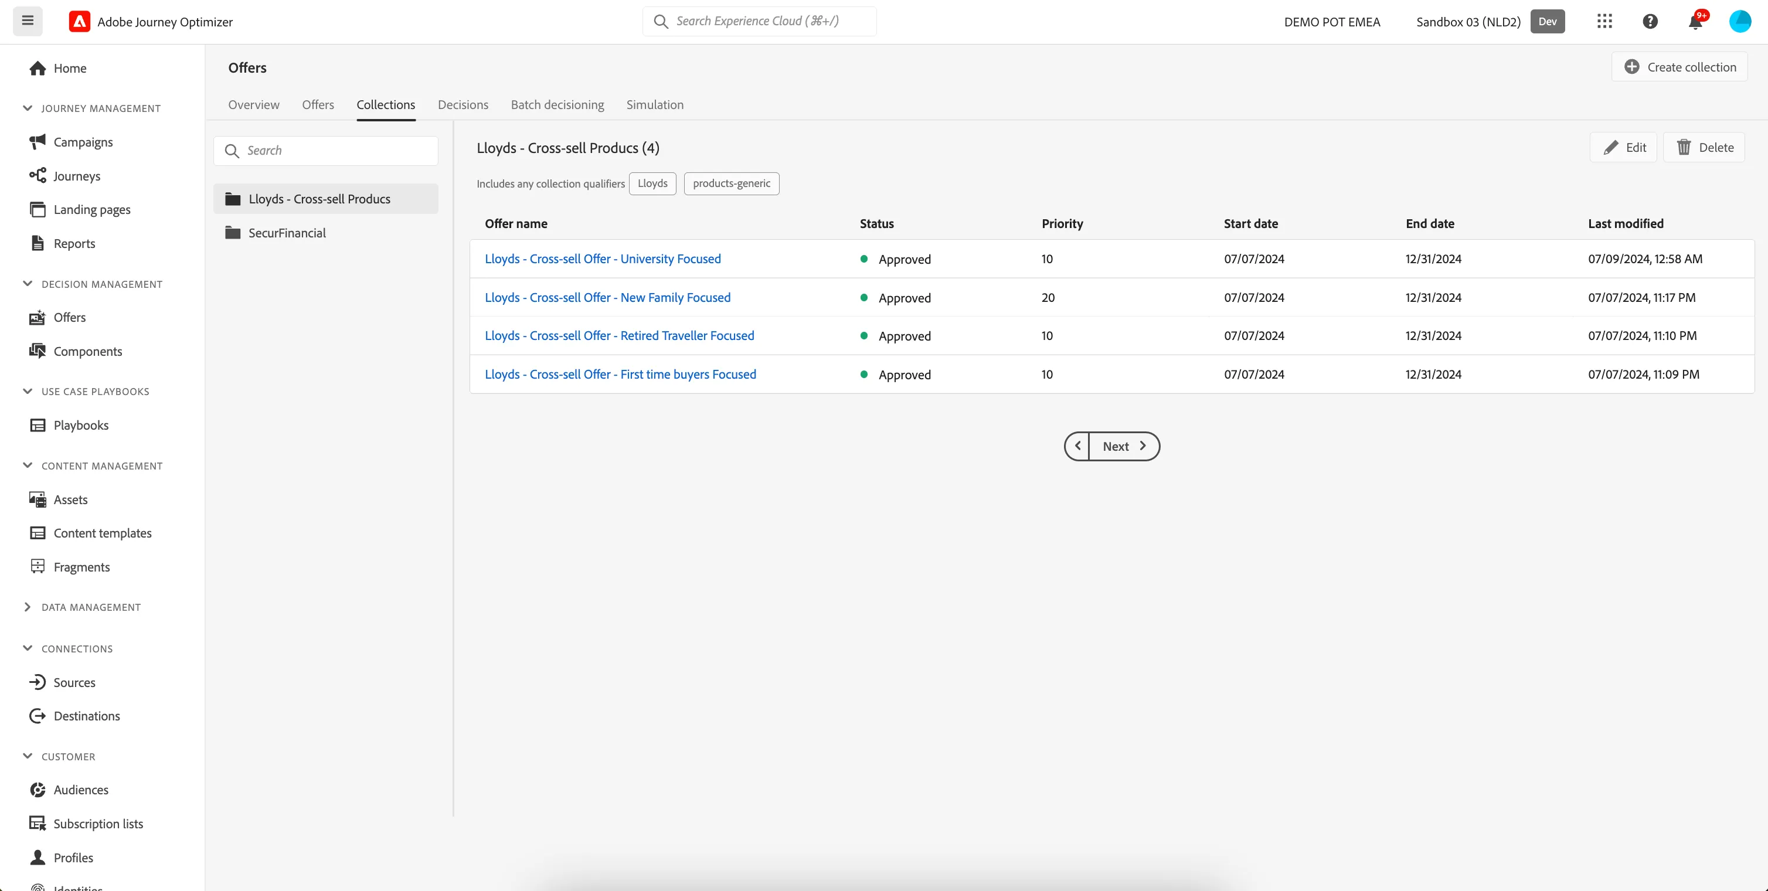Open Components in sidebar
The image size is (1768, 891).
click(x=76, y=352)
